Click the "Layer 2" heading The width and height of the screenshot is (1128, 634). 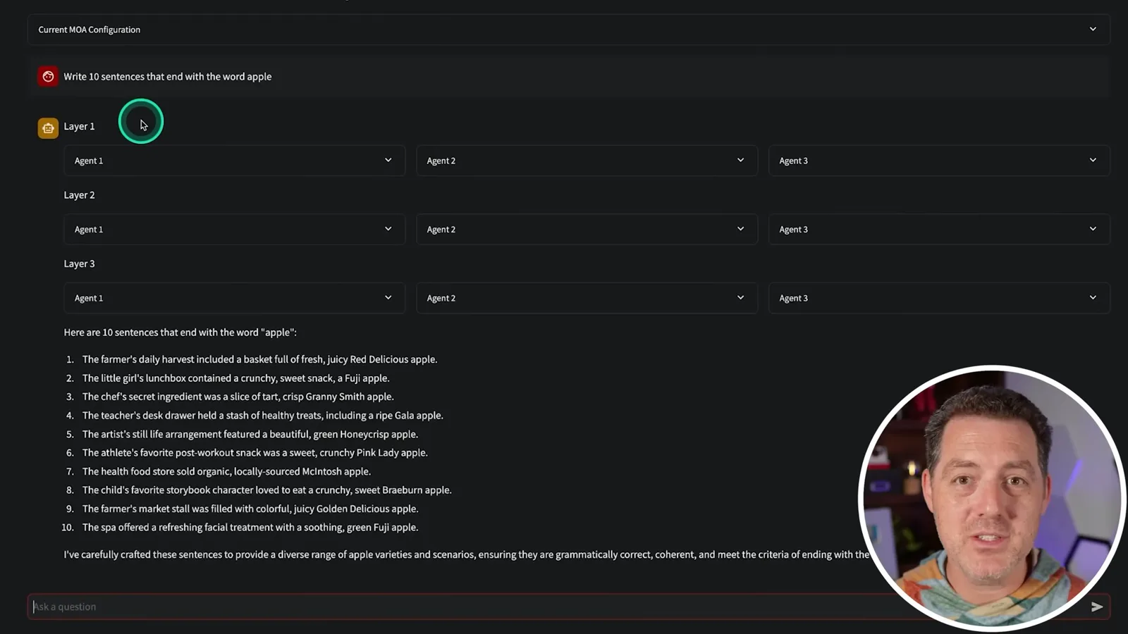79,195
